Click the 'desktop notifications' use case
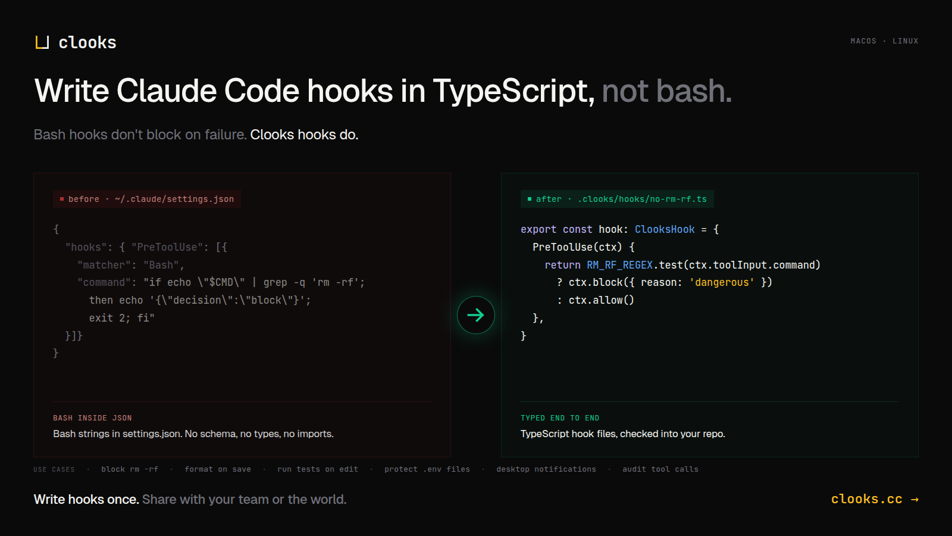The width and height of the screenshot is (952, 536). 546,469
